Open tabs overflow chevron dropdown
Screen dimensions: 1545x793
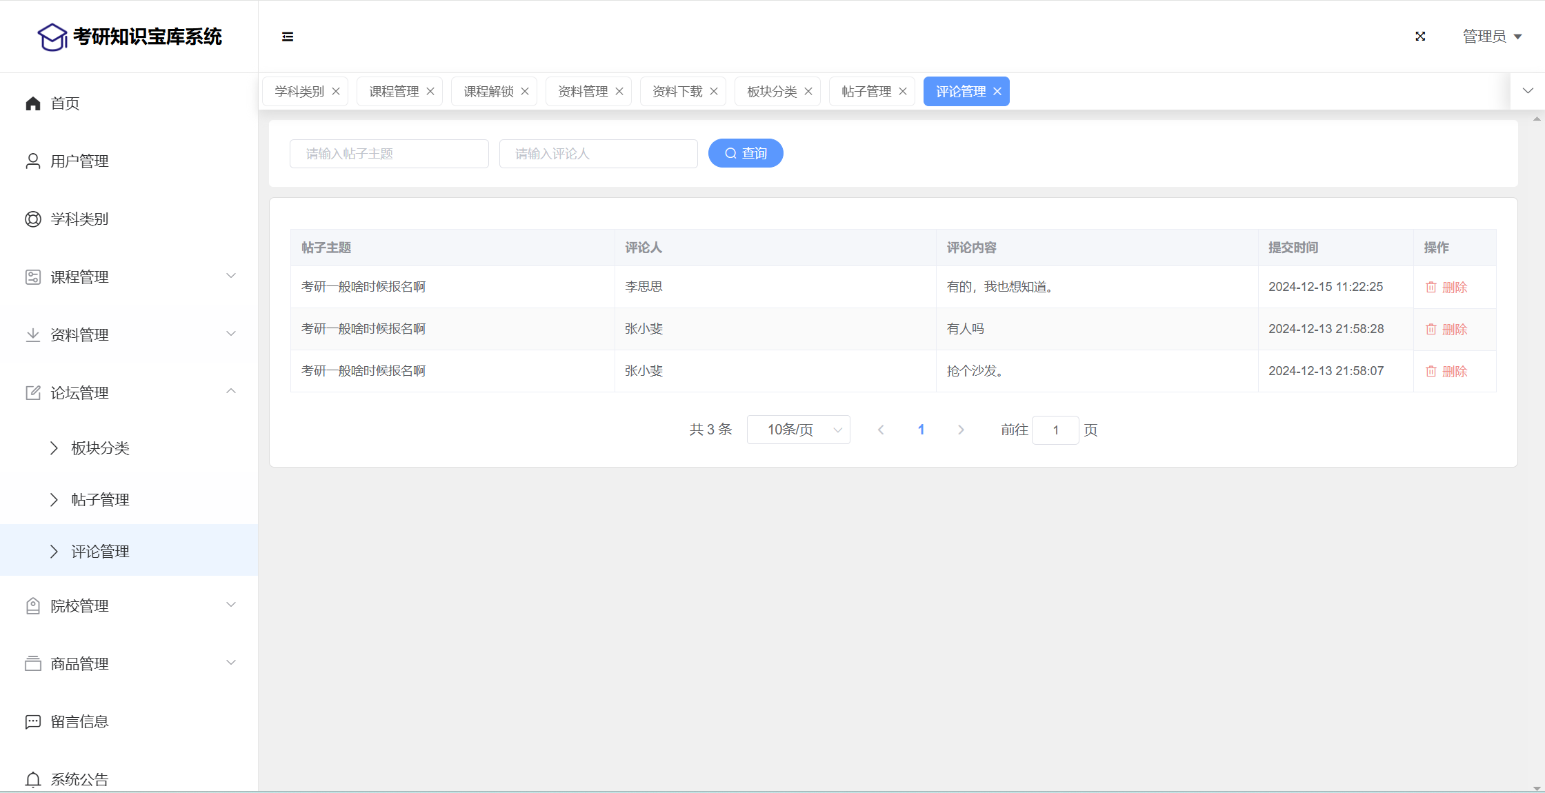[1528, 91]
